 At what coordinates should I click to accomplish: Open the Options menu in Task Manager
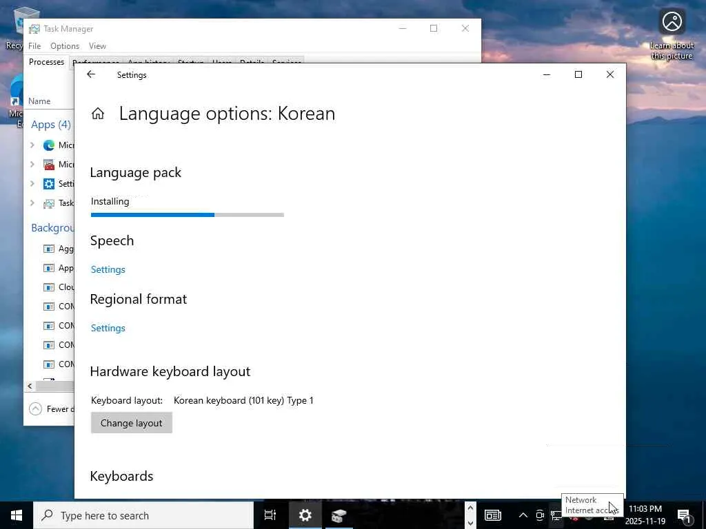coord(65,46)
